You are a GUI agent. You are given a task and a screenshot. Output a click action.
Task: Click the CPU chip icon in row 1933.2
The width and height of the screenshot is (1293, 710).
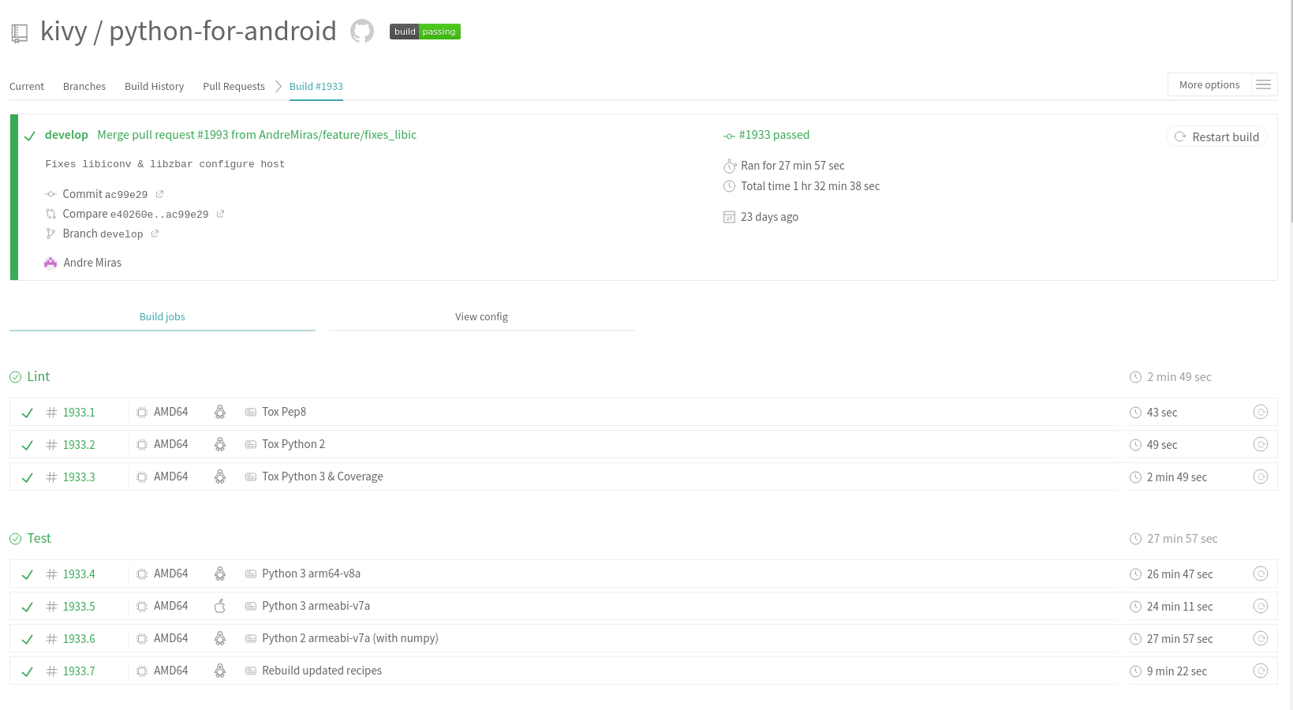pyautogui.click(x=142, y=445)
